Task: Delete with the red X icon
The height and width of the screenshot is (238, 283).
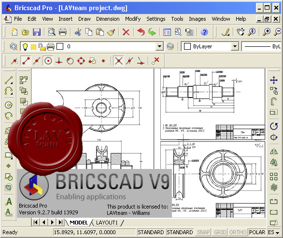Action: pyautogui.click(x=126, y=32)
